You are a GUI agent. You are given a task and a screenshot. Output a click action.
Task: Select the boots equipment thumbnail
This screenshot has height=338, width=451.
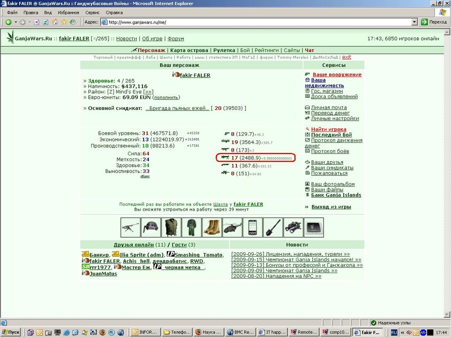[212, 228]
